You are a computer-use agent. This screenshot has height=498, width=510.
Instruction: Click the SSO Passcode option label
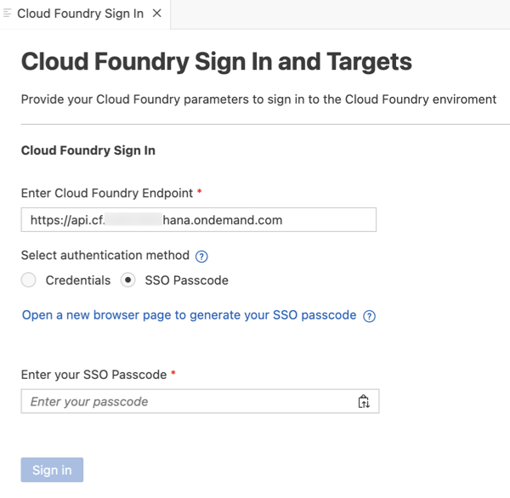click(x=186, y=280)
